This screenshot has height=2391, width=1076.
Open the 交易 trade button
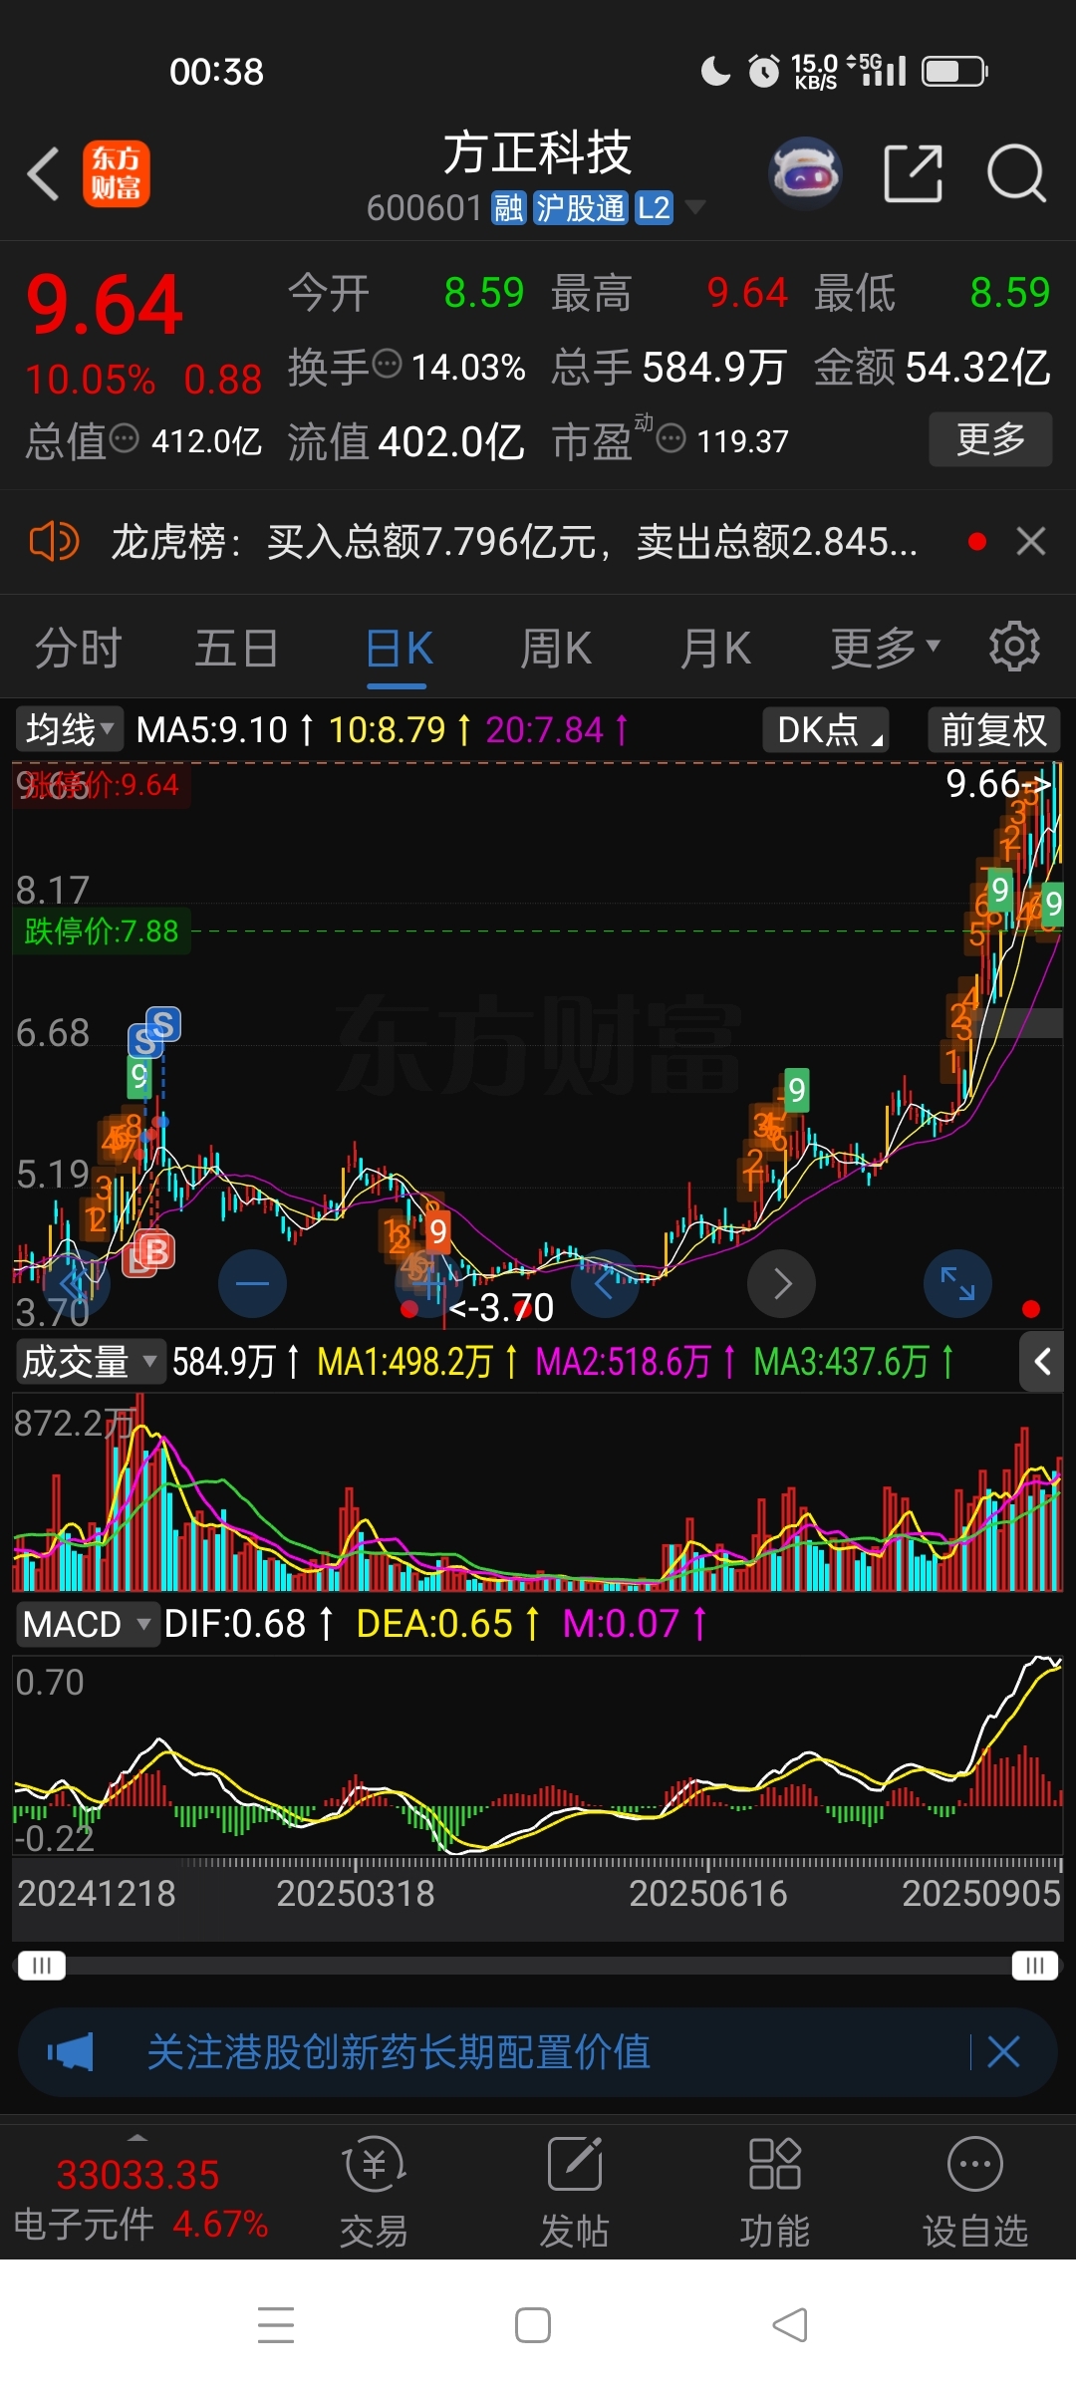[x=374, y=2194]
